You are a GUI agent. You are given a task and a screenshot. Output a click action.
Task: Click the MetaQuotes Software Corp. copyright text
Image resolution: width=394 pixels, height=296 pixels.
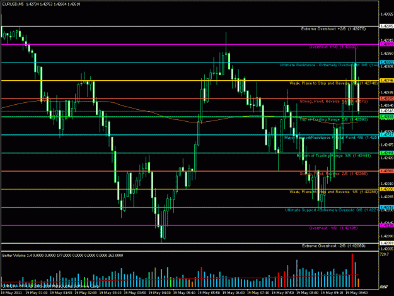(51, 286)
